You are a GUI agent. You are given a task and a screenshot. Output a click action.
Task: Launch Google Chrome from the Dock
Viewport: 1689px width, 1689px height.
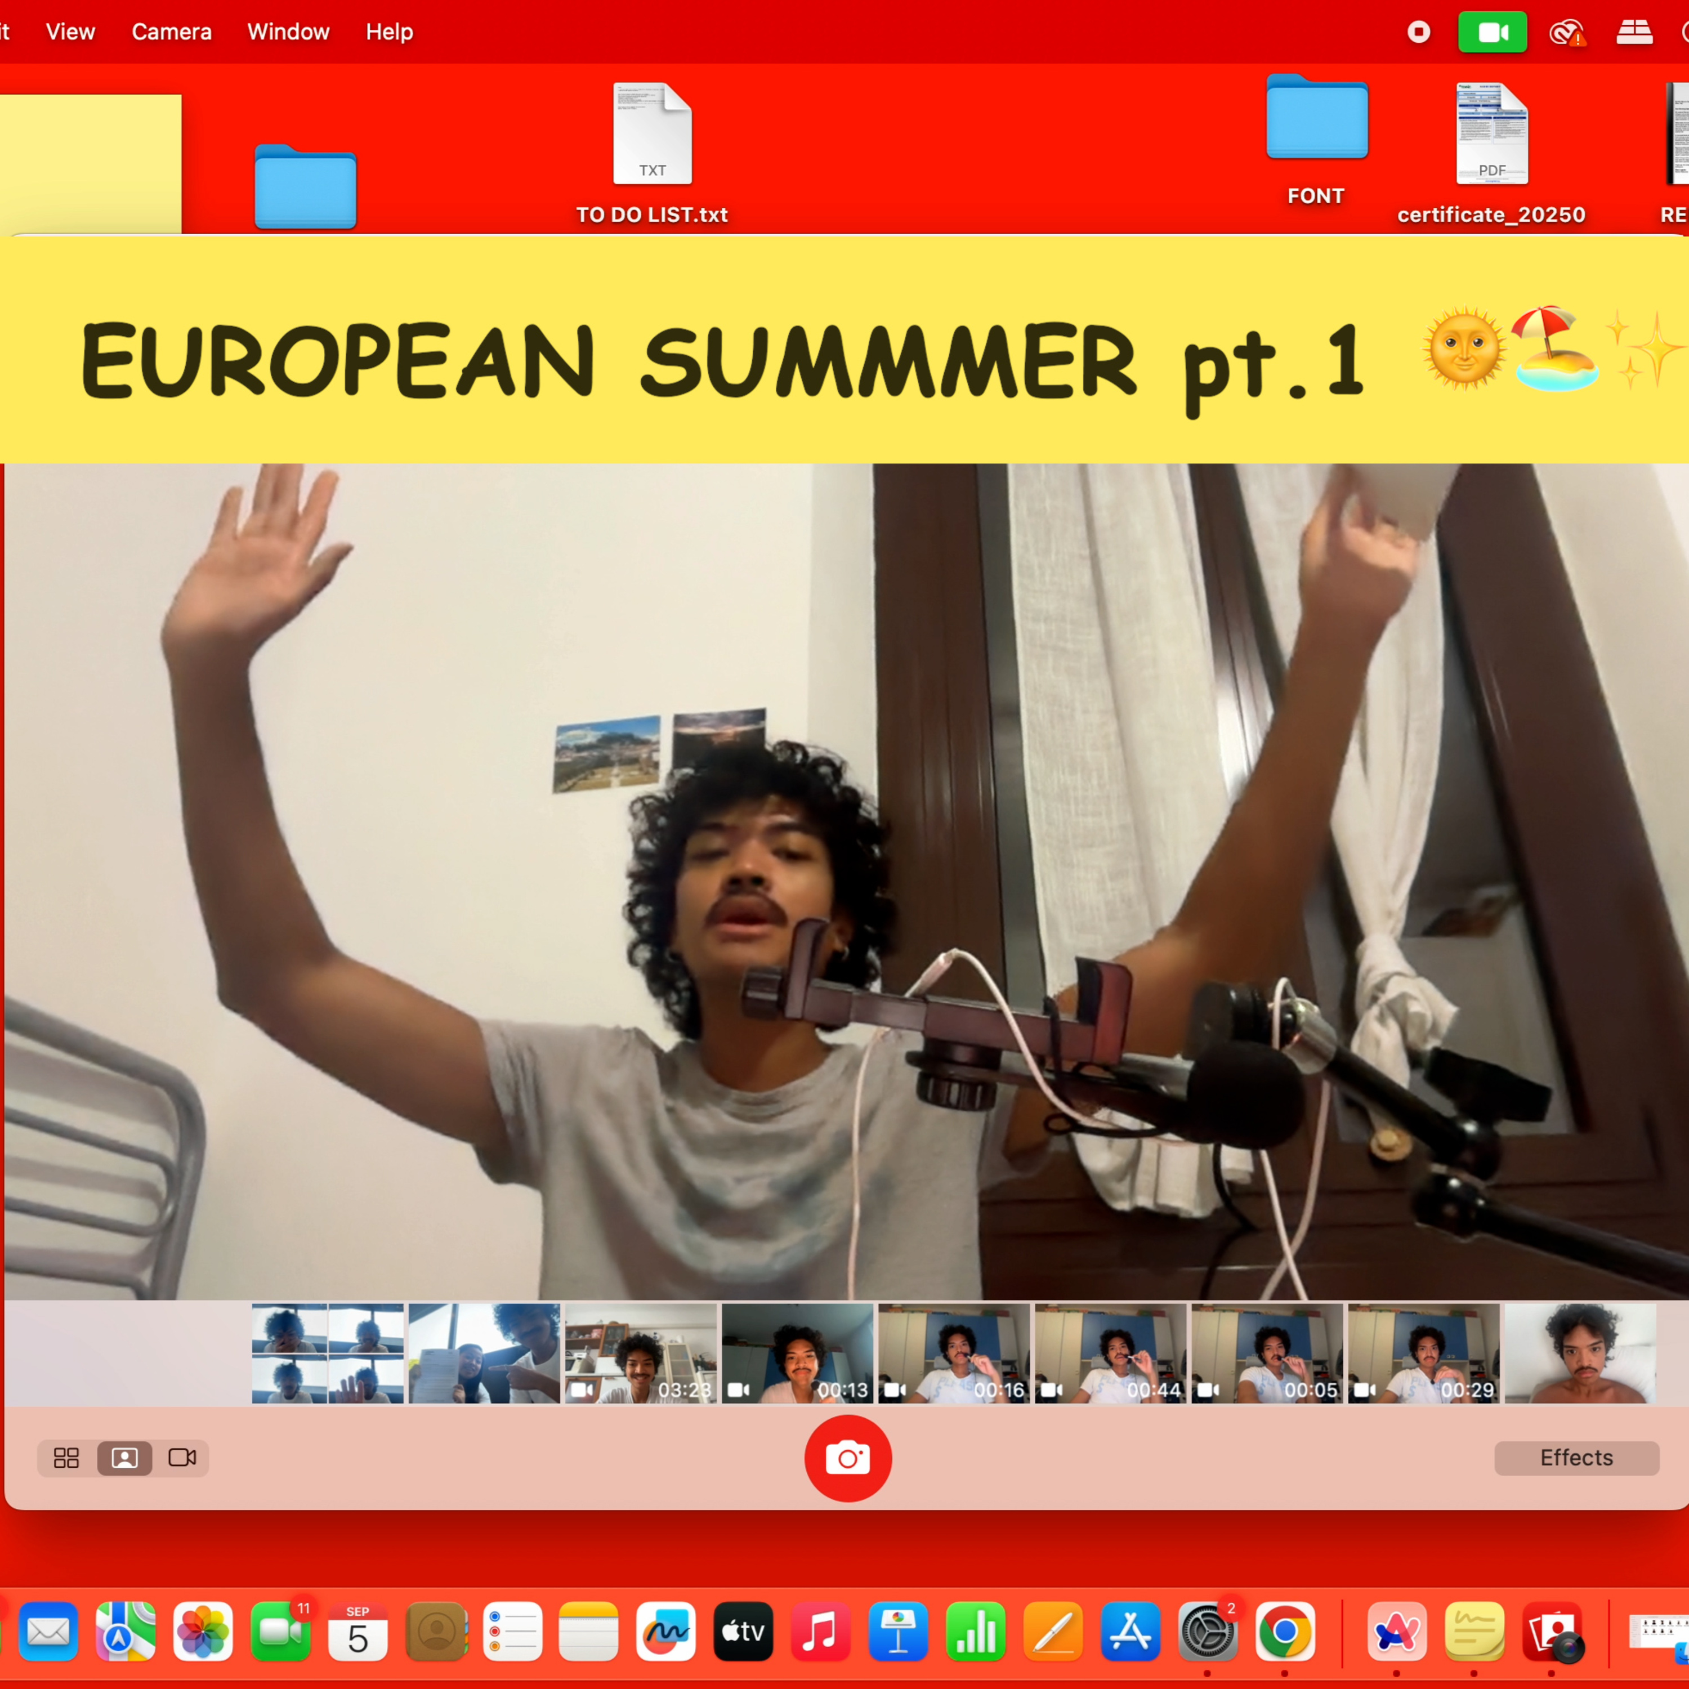tap(1284, 1632)
